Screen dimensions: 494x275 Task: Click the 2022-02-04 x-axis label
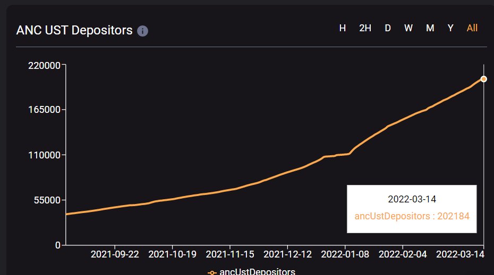(403, 254)
